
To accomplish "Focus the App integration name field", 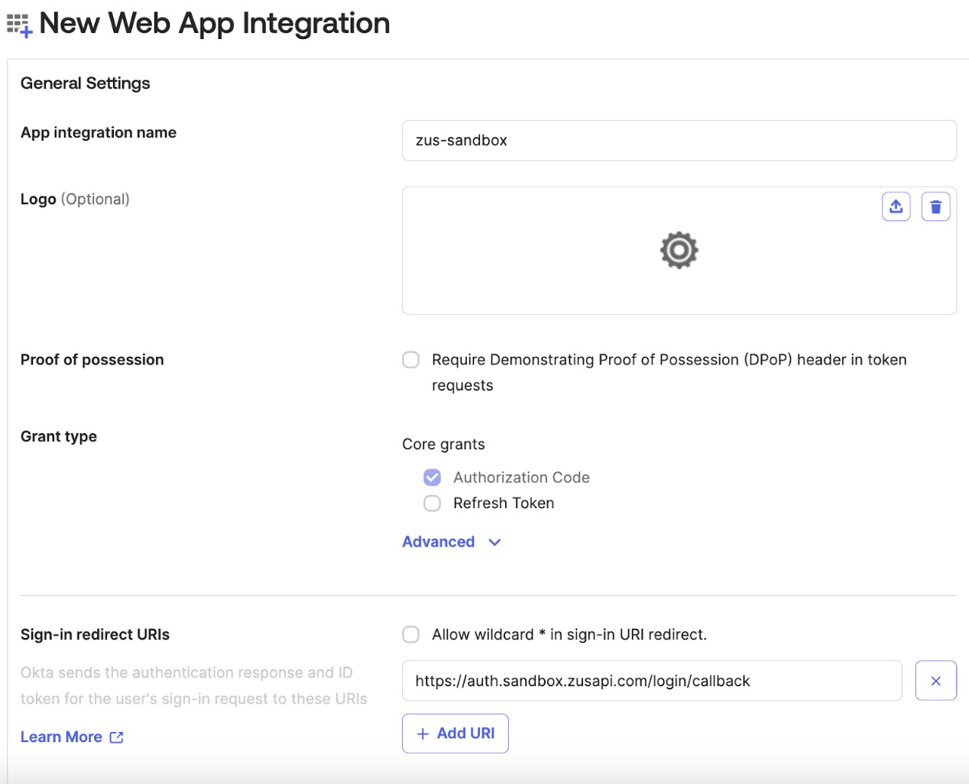I will point(679,141).
